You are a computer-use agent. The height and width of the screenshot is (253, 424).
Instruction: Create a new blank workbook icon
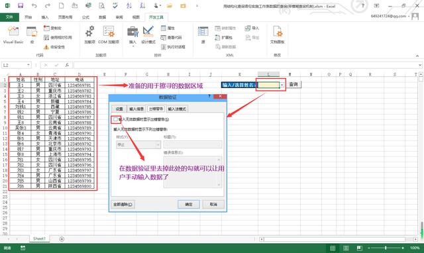[62, 6]
